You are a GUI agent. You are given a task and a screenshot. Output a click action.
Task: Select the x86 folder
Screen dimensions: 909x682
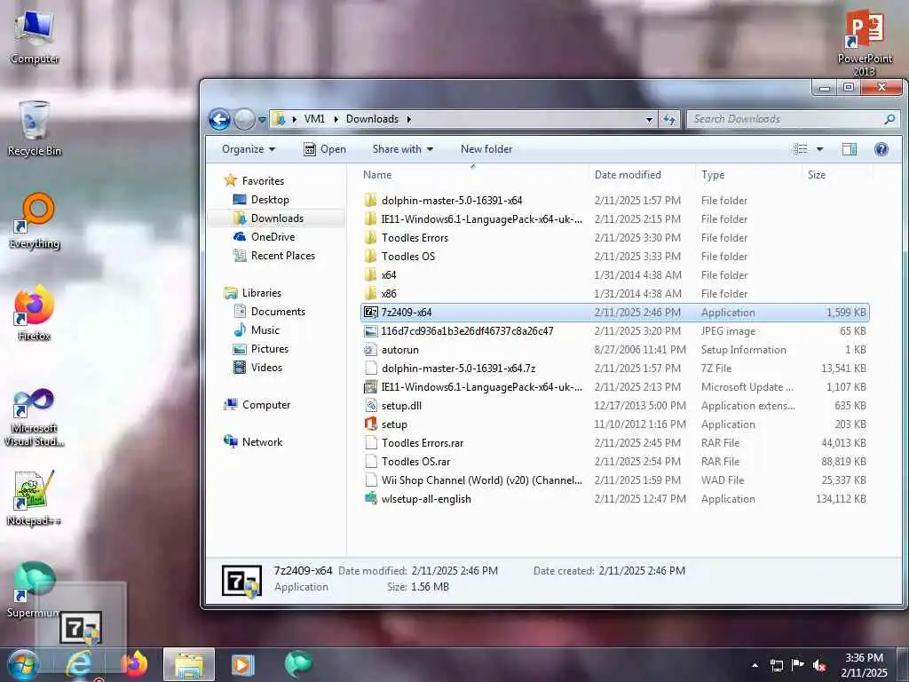click(x=614, y=293)
